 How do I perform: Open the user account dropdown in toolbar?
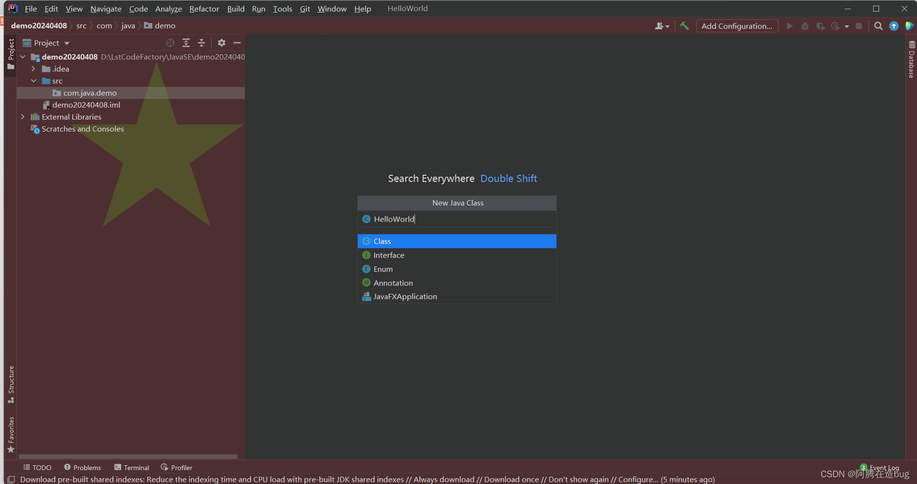(x=662, y=26)
